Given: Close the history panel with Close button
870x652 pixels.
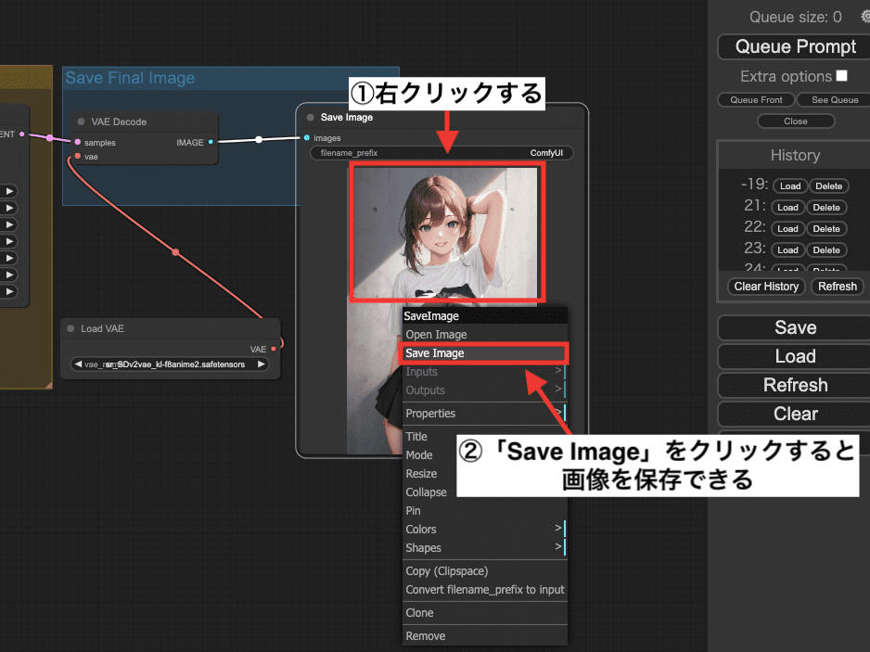Looking at the screenshot, I should tap(796, 121).
